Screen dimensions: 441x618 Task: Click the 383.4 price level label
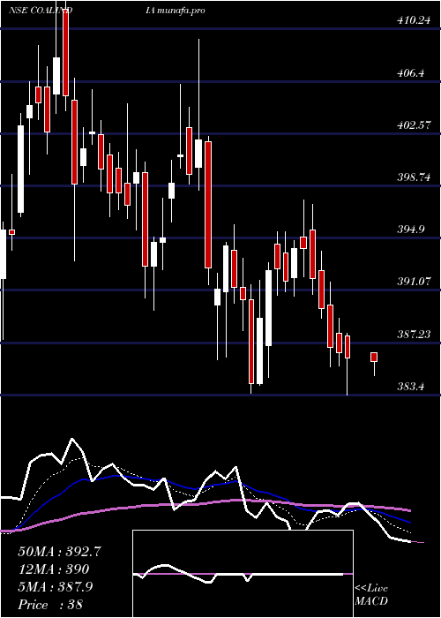tap(411, 387)
